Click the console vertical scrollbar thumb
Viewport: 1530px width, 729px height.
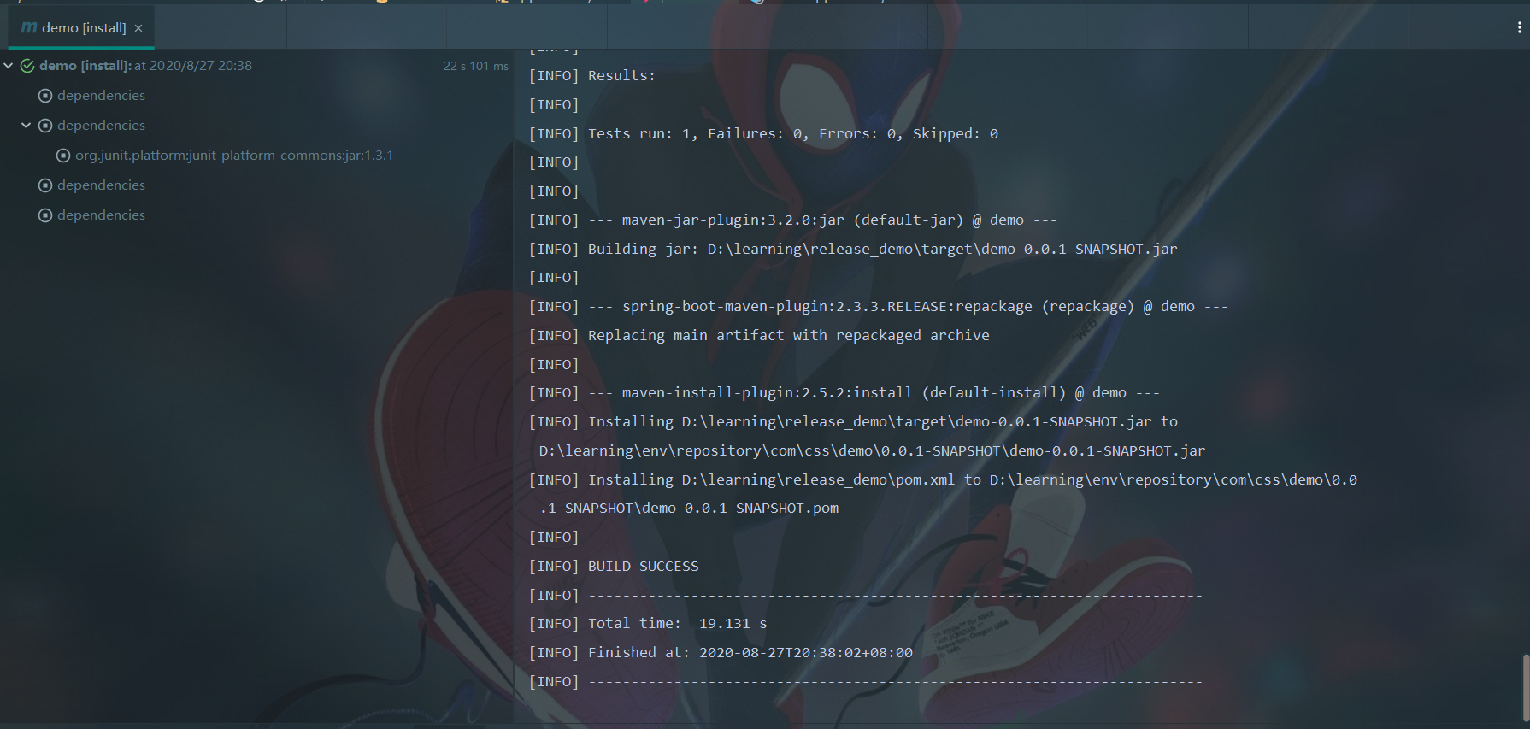(x=1526, y=688)
